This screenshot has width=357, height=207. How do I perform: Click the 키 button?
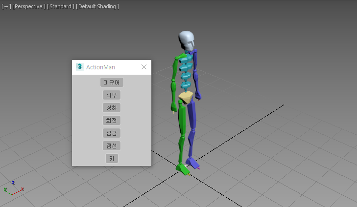[112, 159]
